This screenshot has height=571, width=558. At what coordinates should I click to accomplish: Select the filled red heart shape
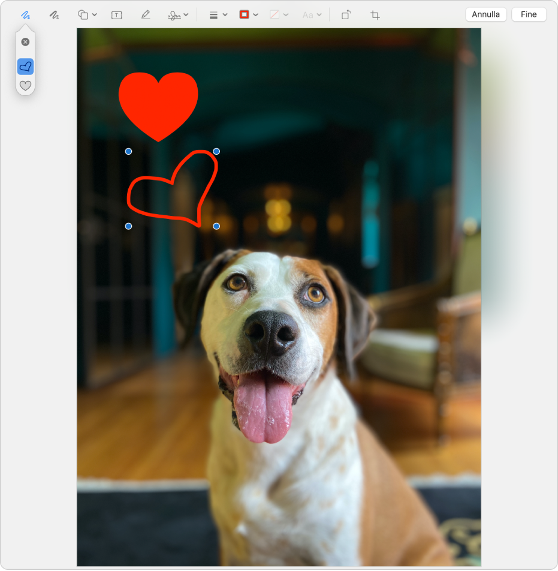[158, 102]
